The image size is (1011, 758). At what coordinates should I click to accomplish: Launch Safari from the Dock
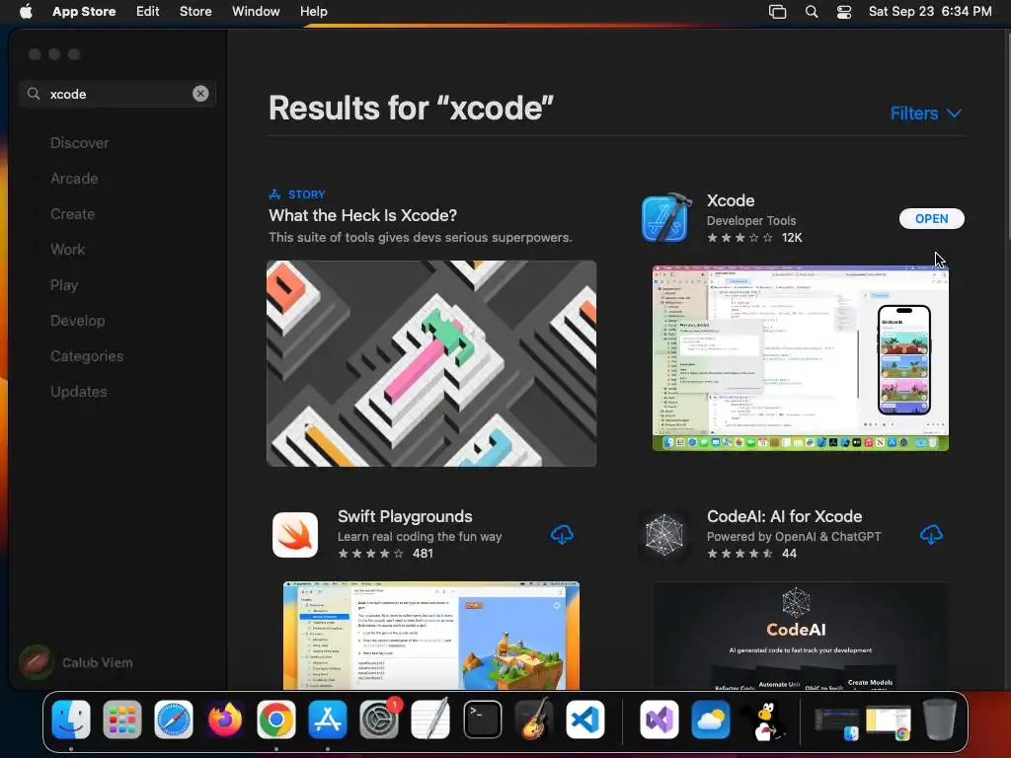click(x=174, y=720)
